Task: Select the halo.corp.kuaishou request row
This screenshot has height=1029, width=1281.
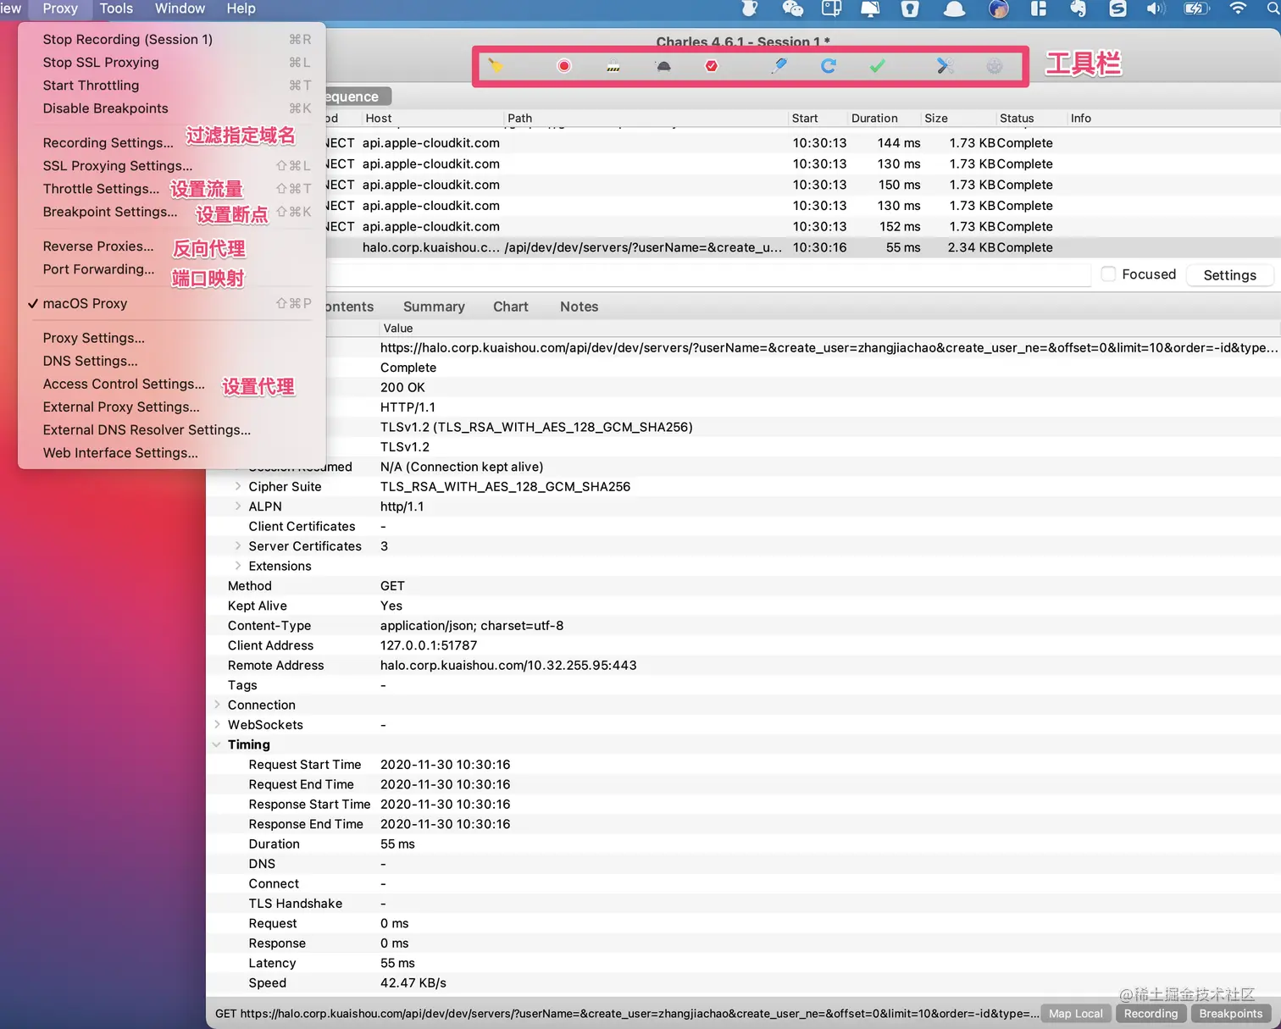Action: (803, 247)
